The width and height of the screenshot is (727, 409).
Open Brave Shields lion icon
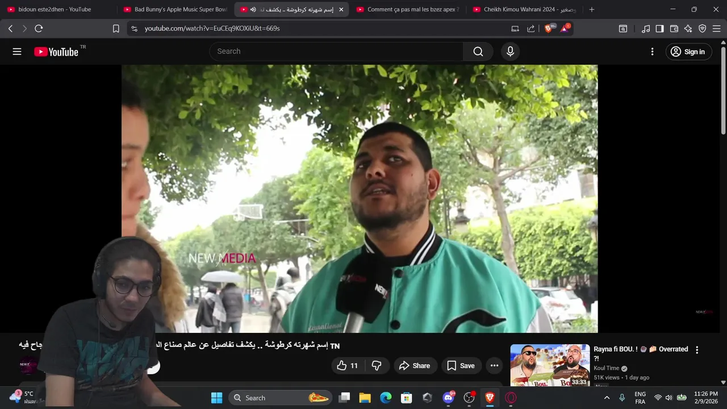coord(549,28)
